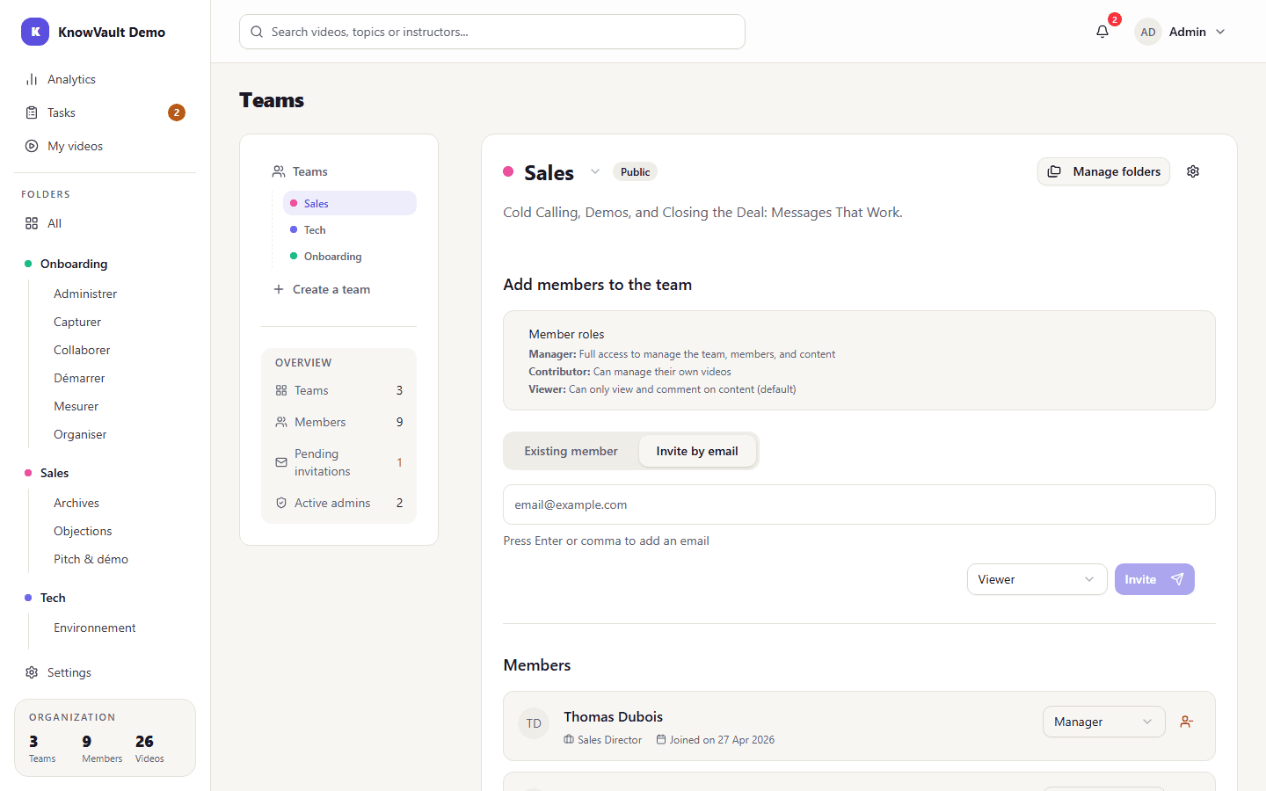Open Pending invitations overview row
Screen dimensions: 1266x791
click(x=338, y=462)
